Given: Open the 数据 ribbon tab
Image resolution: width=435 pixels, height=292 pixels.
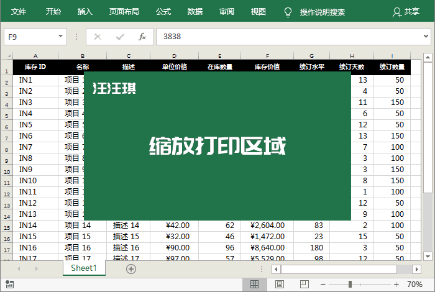Looking at the screenshot, I should click(195, 12).
